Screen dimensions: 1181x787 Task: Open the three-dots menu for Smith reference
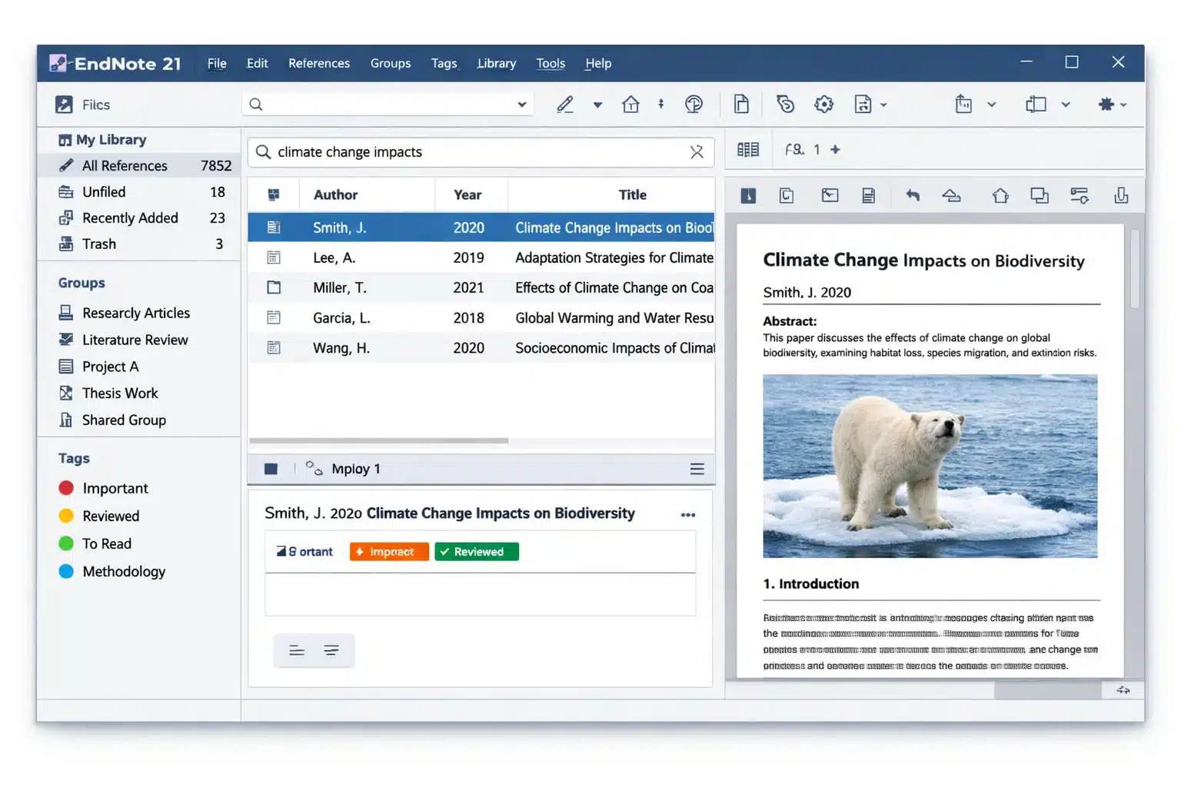(x=687, y=515)
